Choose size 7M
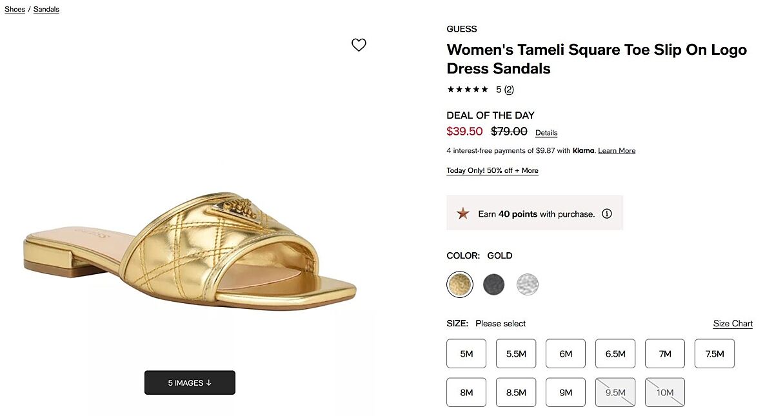This screenshot has height=416, width=774. point(665,353)
